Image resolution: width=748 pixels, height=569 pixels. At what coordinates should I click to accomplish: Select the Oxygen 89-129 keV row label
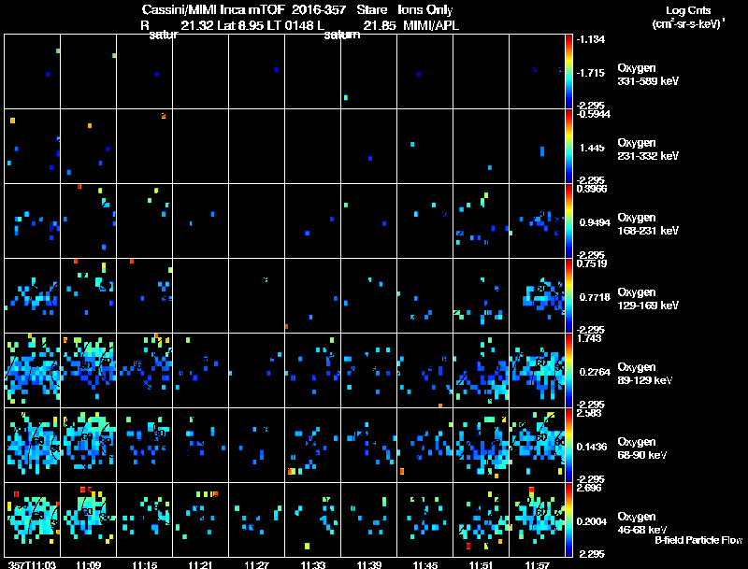[645, 373]
